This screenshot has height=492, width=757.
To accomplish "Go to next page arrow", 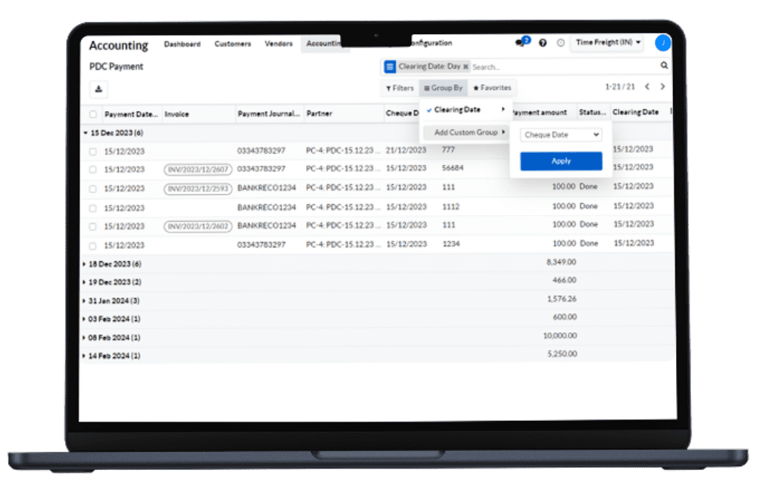I will 662,87.
